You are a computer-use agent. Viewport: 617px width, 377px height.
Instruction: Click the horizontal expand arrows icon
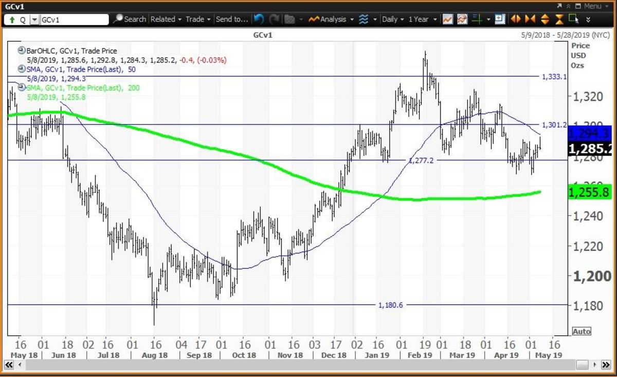click(x=516, y=19)
